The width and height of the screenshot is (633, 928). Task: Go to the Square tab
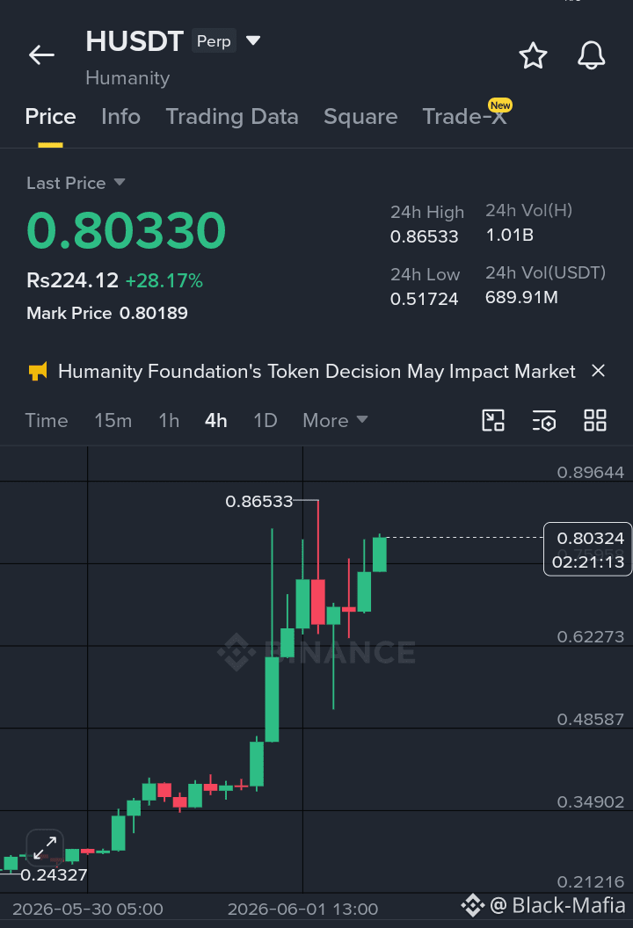point(360,117)
